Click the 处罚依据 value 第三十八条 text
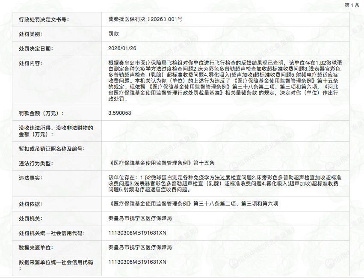The width and height of the screenshot is (364, 280). point(193,204)
